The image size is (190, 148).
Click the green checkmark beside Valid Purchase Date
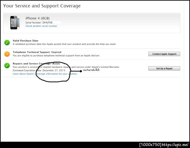[x=7, y=43]
